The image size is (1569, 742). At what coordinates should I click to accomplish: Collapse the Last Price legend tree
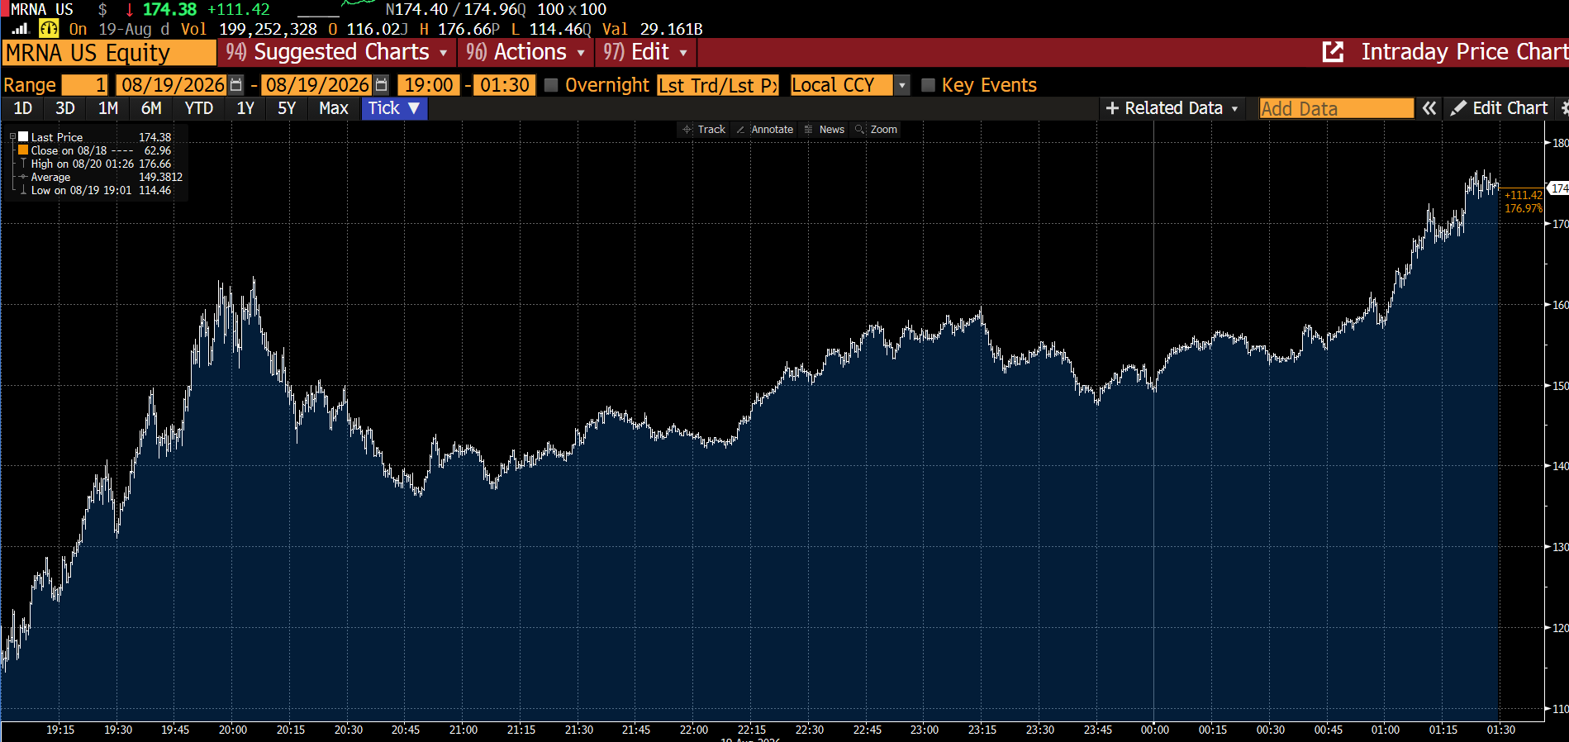[x=13, y=137]
